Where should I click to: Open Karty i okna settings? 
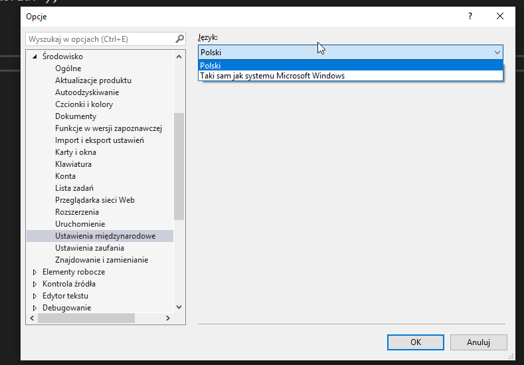[x=76, y=152]
